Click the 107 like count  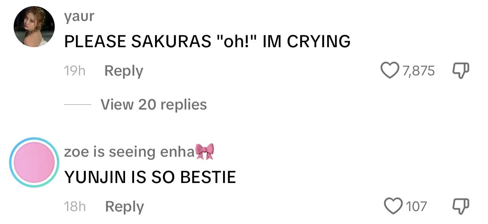(417, 207)
